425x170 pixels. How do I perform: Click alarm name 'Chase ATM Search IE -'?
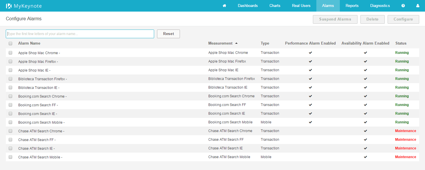tap(37, 149)
